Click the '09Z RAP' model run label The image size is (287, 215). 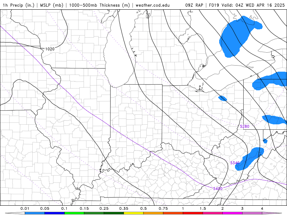coord(194,5)
